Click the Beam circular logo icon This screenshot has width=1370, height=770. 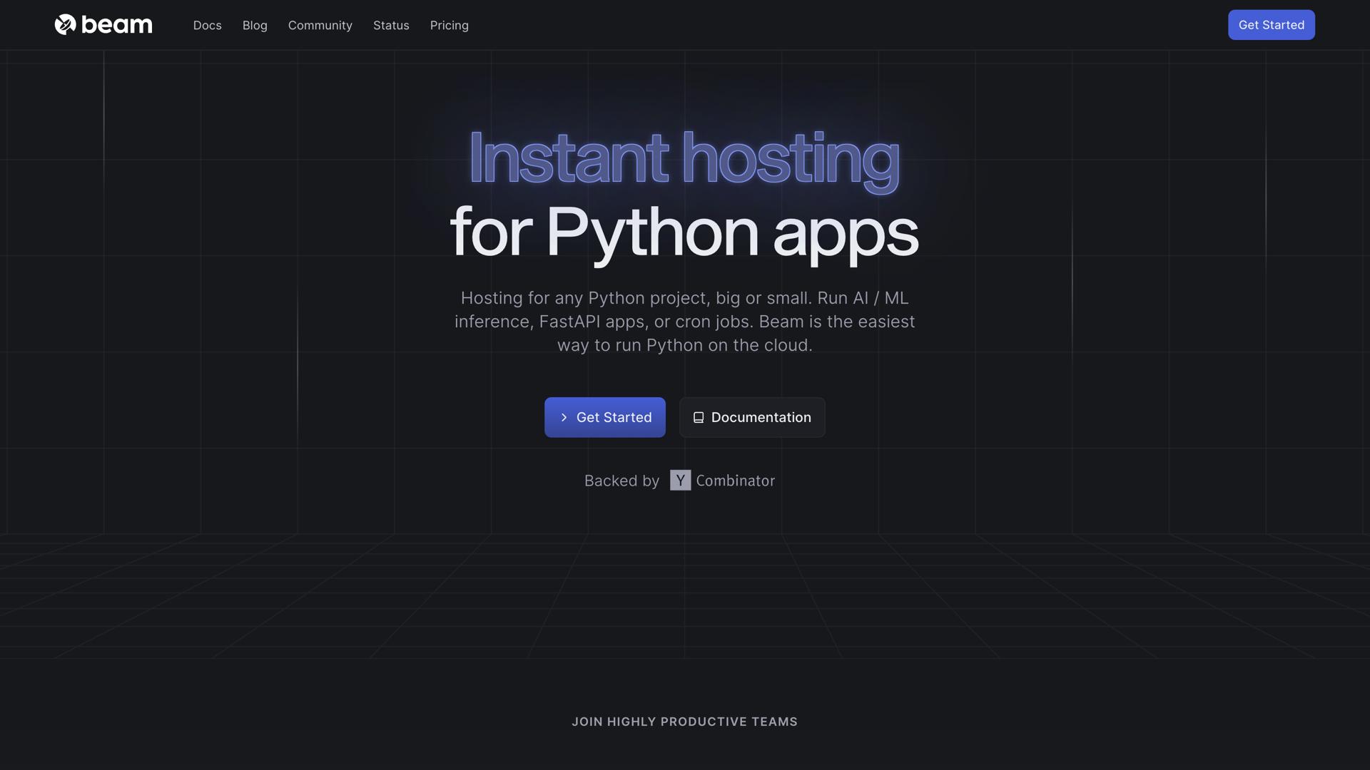point(65,25)
